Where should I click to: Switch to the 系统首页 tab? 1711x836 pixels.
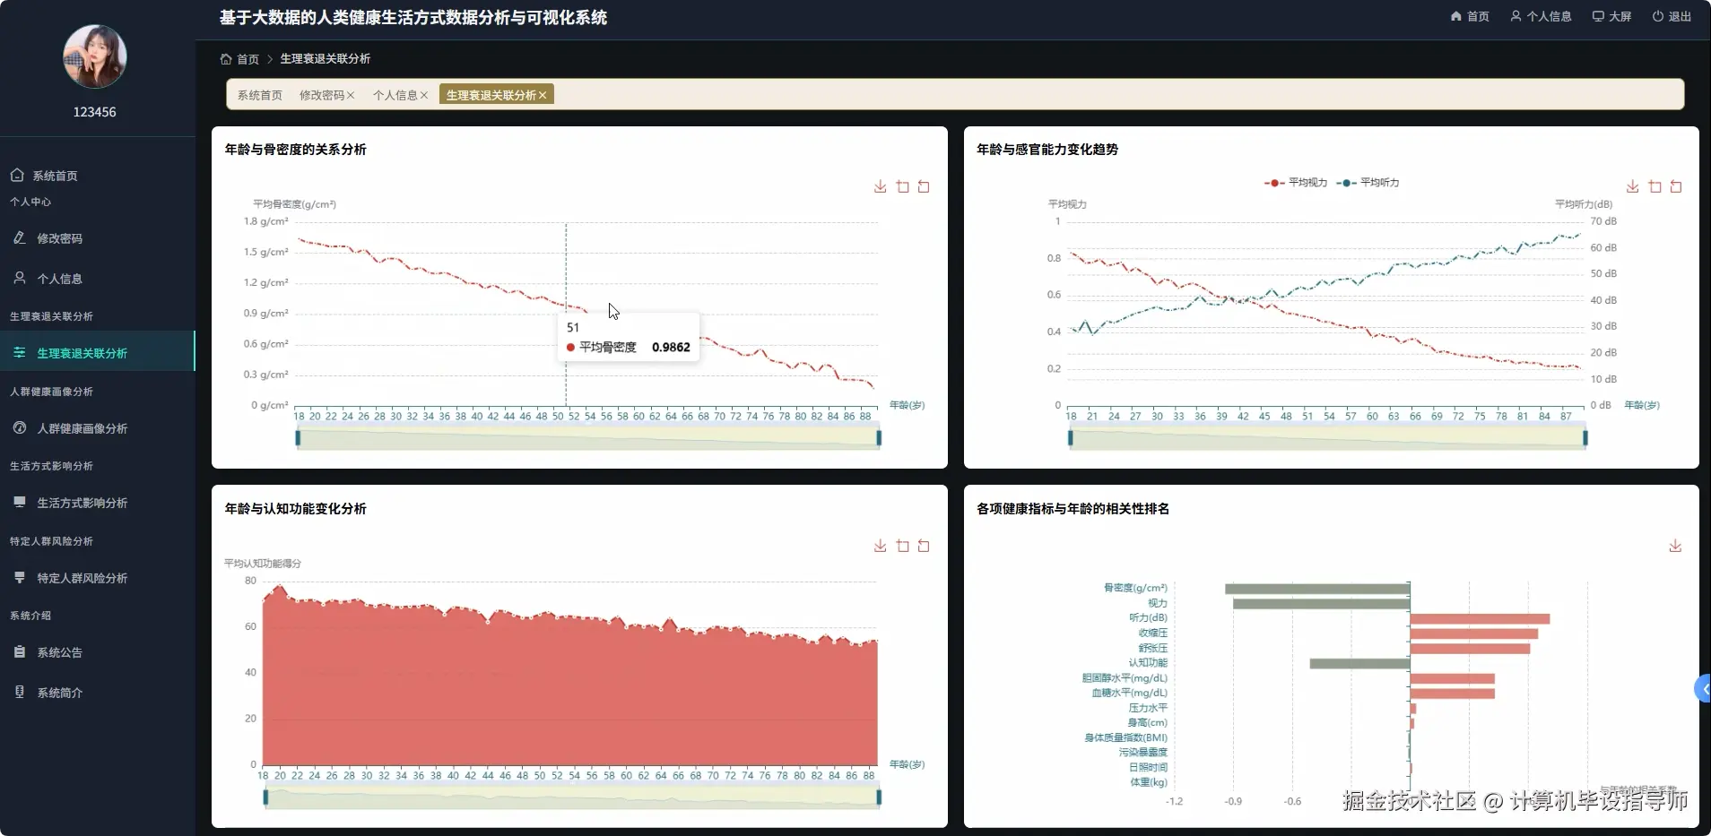click(258, 94)
